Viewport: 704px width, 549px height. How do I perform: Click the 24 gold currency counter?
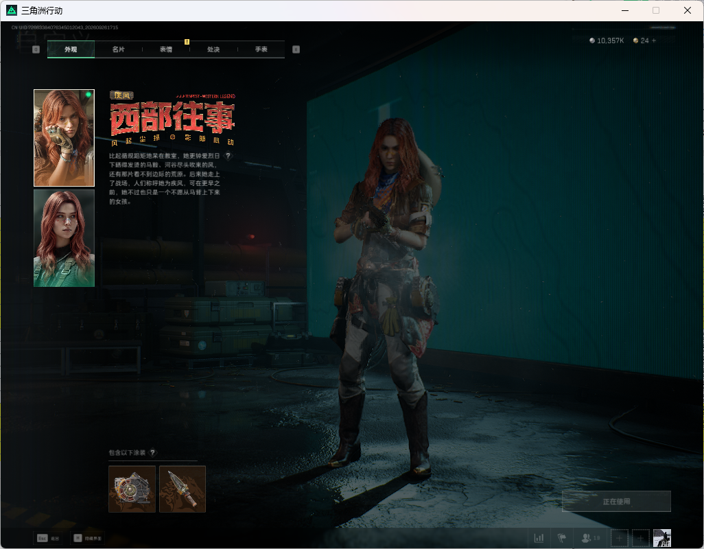(x=641, y=41)
